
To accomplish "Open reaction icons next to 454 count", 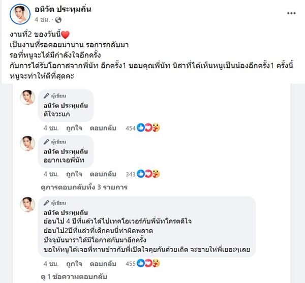I will (x=148, y=128).
